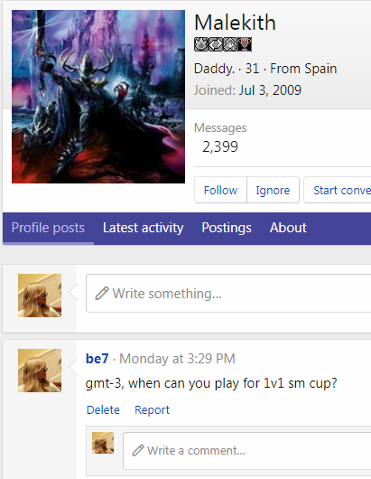Screen dimensions: 371x479
Task: Delete the be7 profile post
Action: pos(103,410)
